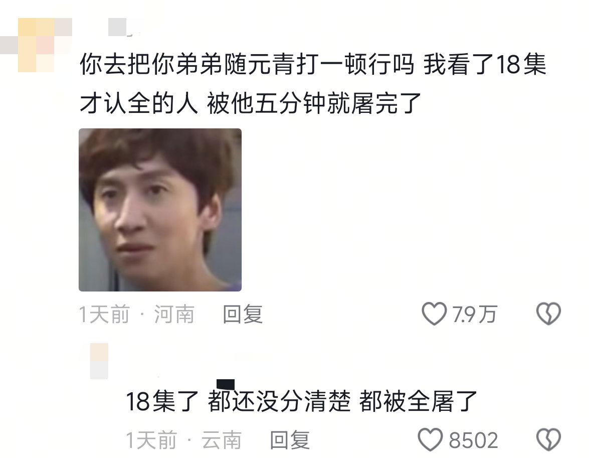The width and height of the screenshot is (589, 458).
Task: Tap the '1天前 · 云南' timestamp
Action: (x=183, y=440)
